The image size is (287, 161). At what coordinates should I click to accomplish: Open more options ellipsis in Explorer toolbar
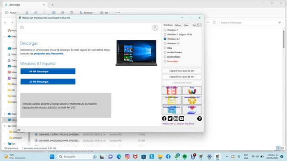118,13
